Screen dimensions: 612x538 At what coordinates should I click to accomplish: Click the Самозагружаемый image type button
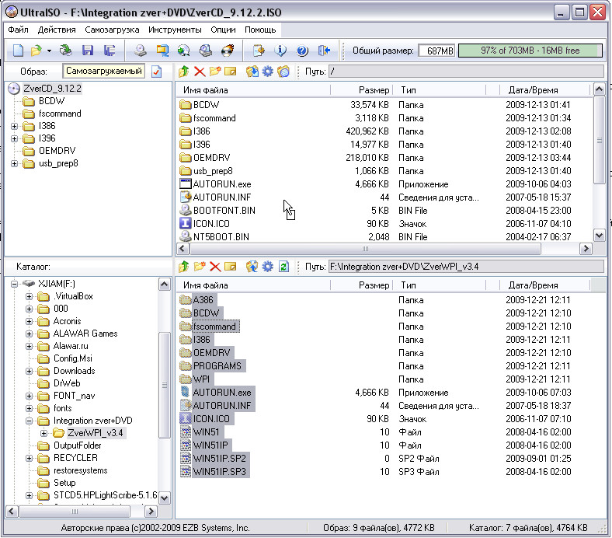104,71
